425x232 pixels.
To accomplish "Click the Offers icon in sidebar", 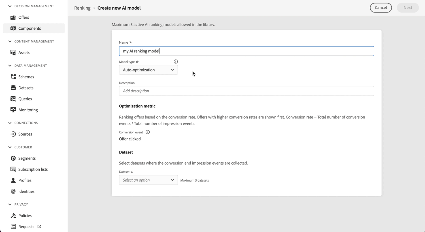I will tap(13, 17).
